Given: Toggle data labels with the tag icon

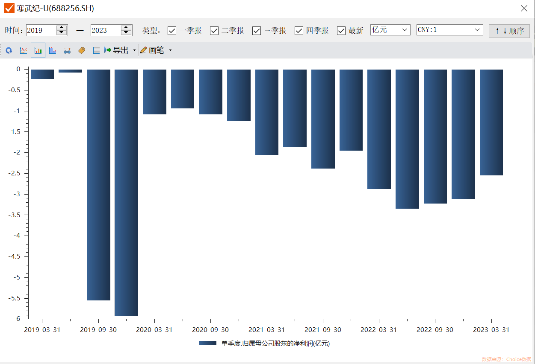Looking at the screenshot, I should tap(82, 50).
